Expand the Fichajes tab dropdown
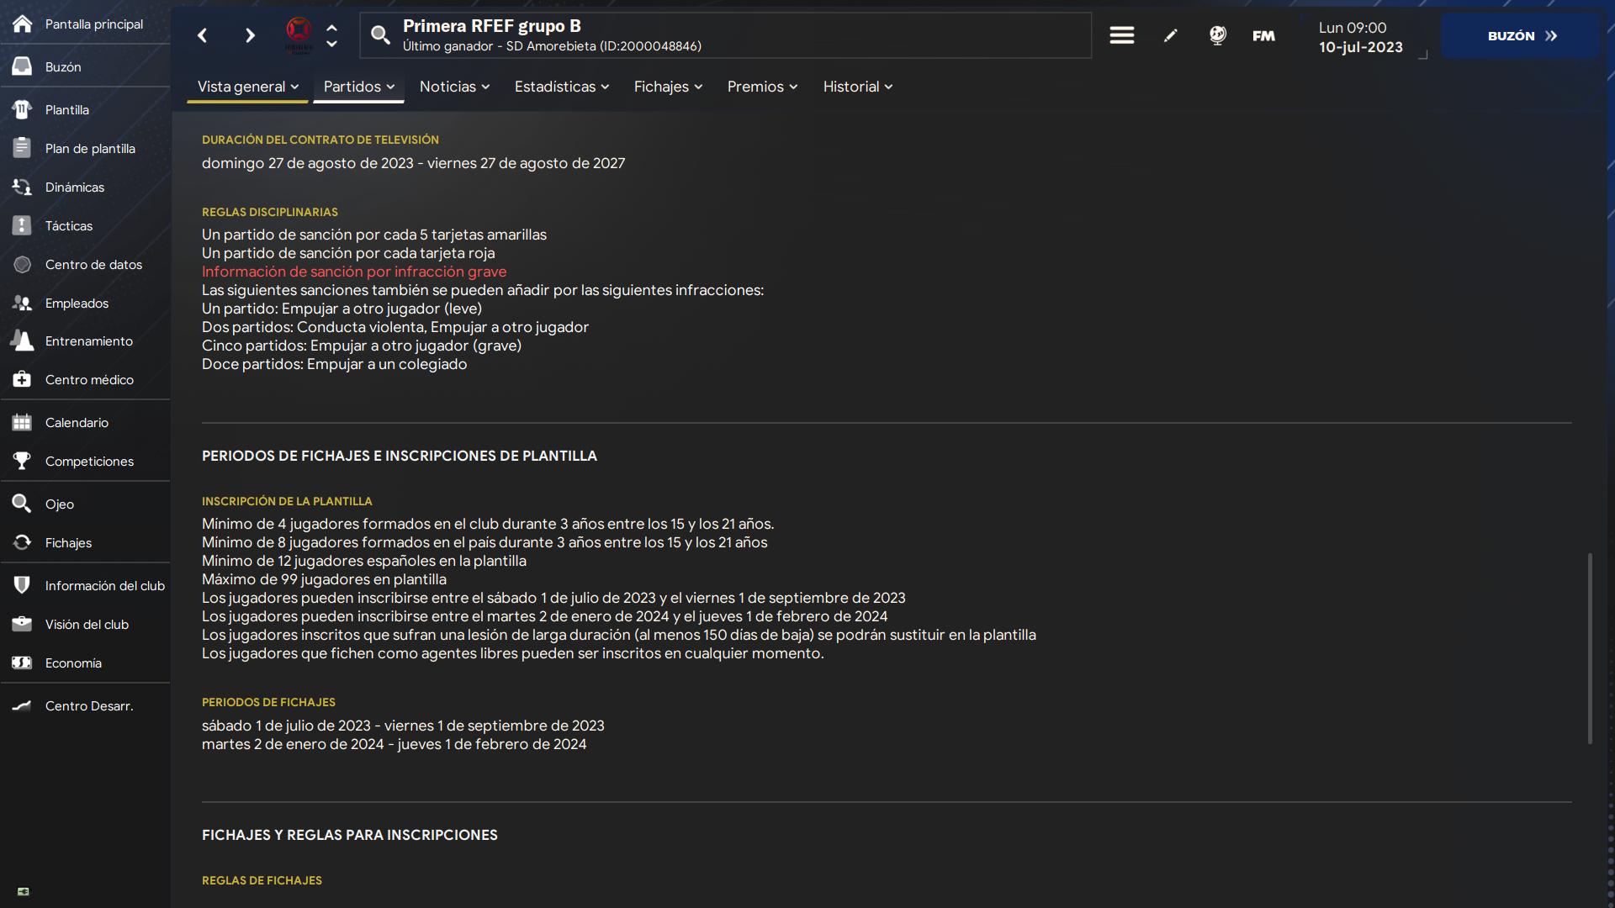Image resolution: width=1615 pixels, height=908 pixels. click(668, 87)
